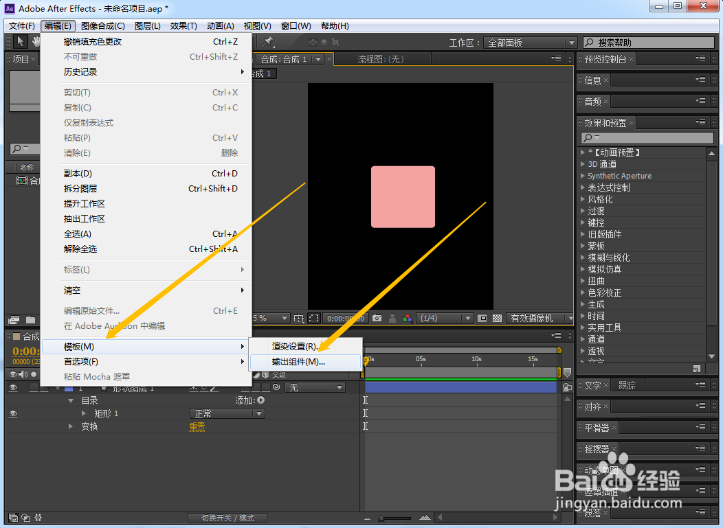Click the new effects preset icon
Screen dimensions: 723x528
[697, 369]
